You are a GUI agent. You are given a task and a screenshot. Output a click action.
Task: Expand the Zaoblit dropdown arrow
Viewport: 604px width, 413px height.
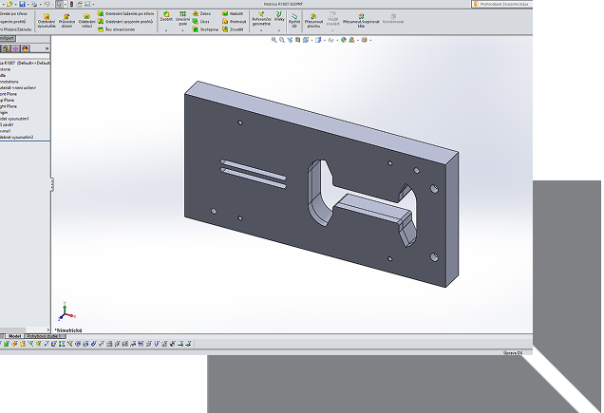(x=165, y=32)
